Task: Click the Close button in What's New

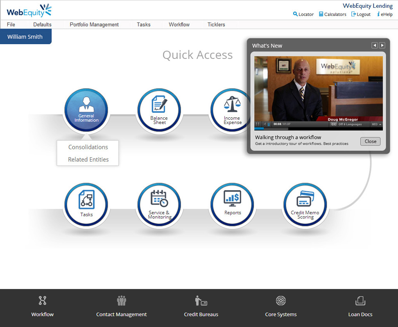Action: [x=370, y=141]
